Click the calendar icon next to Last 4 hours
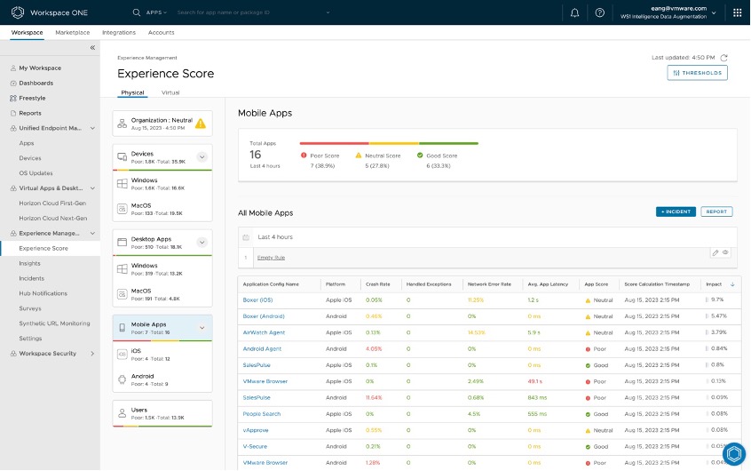Image resolution: width=751 pixels, height=471 pixels. [246, 237]
